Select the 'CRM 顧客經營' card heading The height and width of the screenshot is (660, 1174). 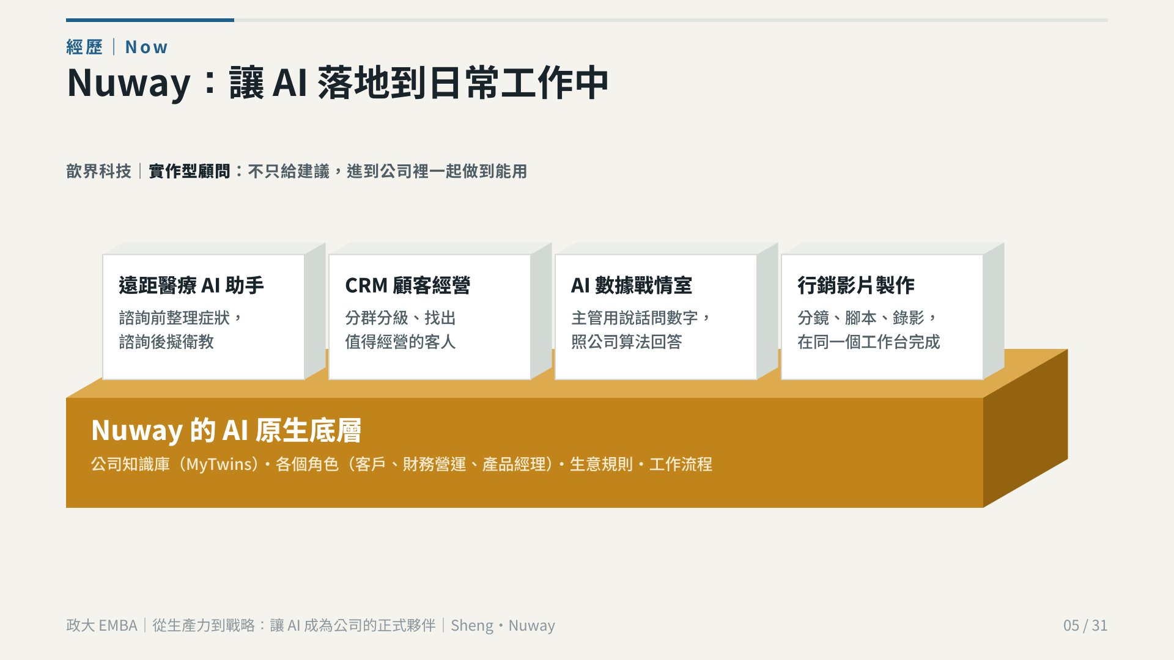coord(407,285)
